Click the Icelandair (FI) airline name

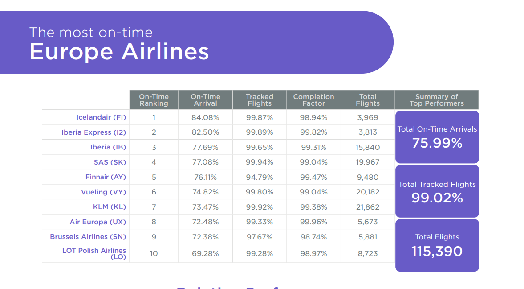coord(101,117)
